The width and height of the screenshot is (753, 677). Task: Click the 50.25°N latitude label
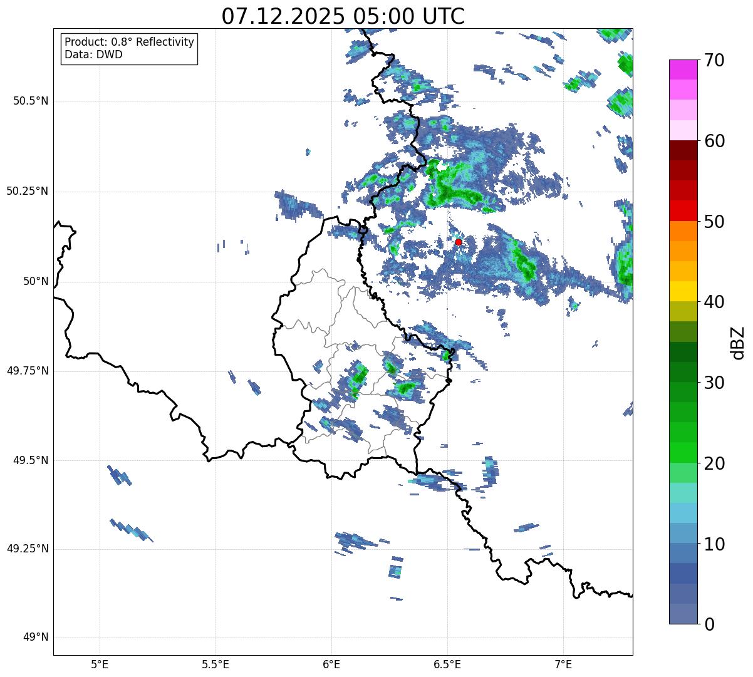[x=27, y=191]
